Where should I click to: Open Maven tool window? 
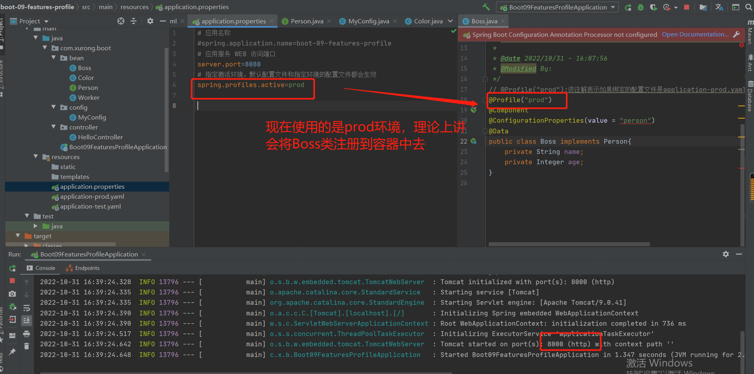point(750,32)
